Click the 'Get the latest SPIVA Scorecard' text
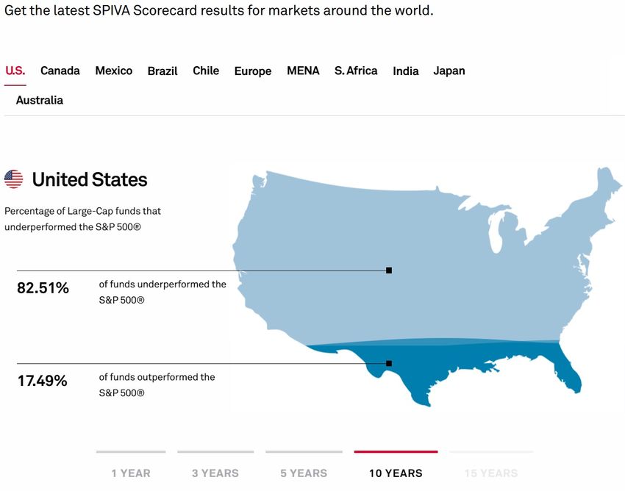625x491 pixels. (218, 10)
